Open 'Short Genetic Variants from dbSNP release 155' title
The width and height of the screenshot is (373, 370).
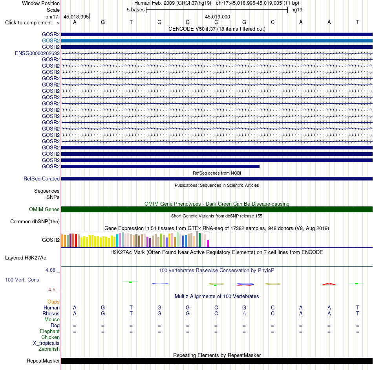point(217,216)
